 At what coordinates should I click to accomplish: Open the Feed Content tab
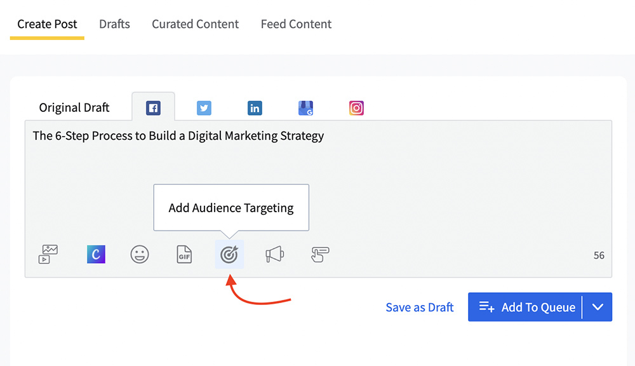(x=296, y=24)
